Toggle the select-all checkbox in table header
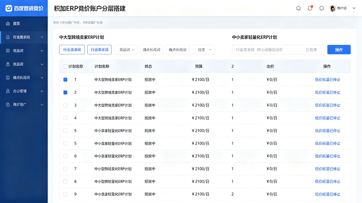Screen dimensions: 362x203 (65, 66)
